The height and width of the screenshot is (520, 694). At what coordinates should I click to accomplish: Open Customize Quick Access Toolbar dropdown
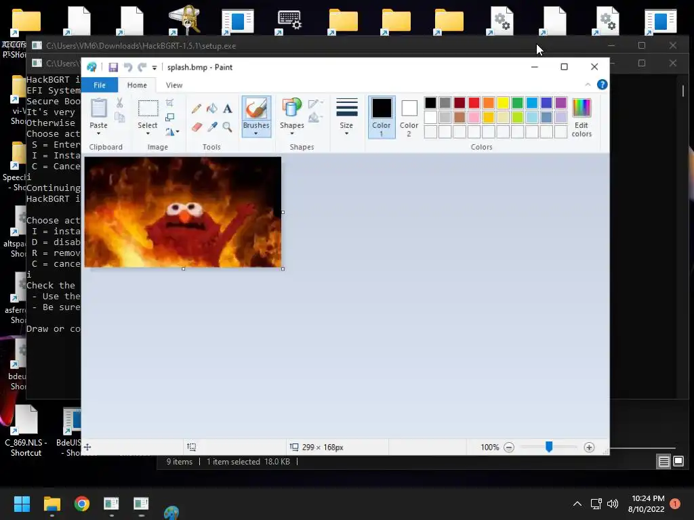(155, 68)
